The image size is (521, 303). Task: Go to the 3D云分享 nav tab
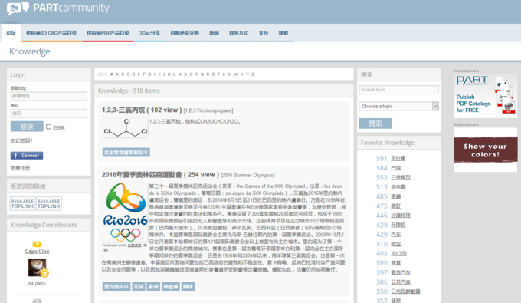click(149, 33)
